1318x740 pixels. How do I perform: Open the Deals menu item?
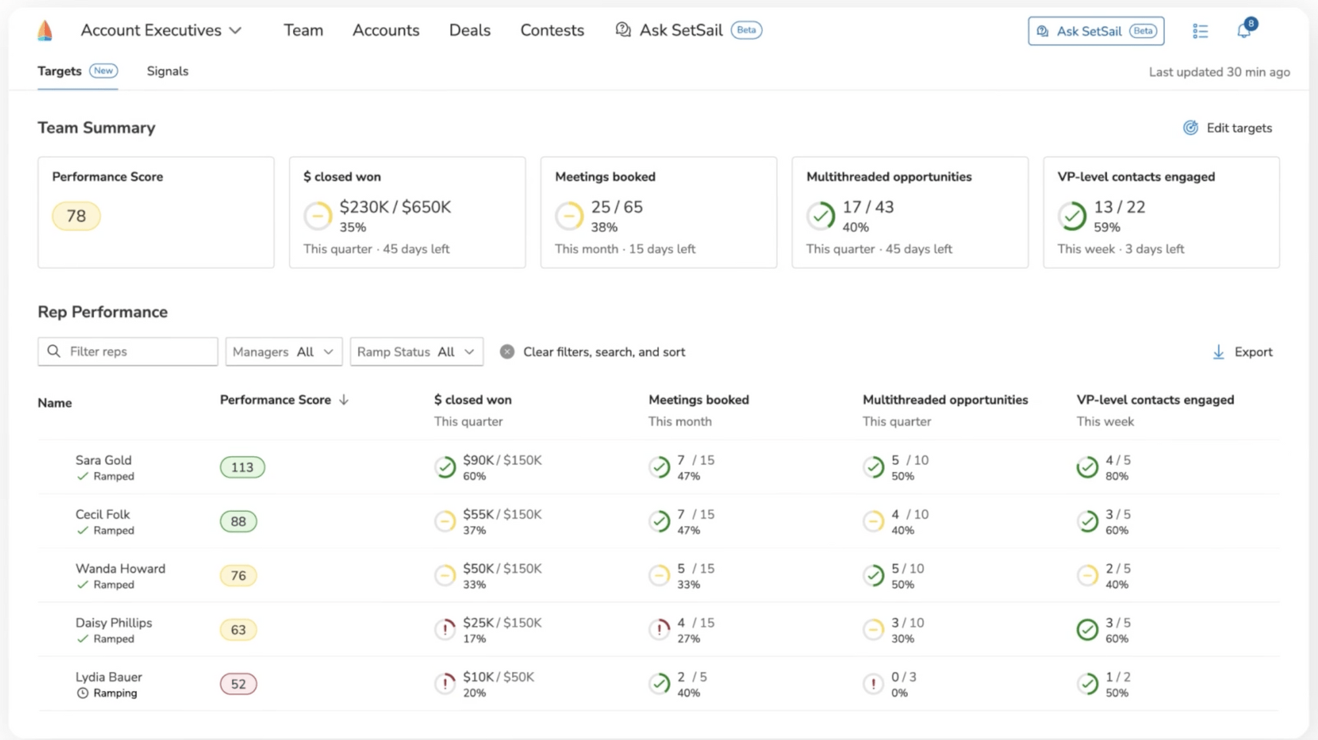coord(469,30)
